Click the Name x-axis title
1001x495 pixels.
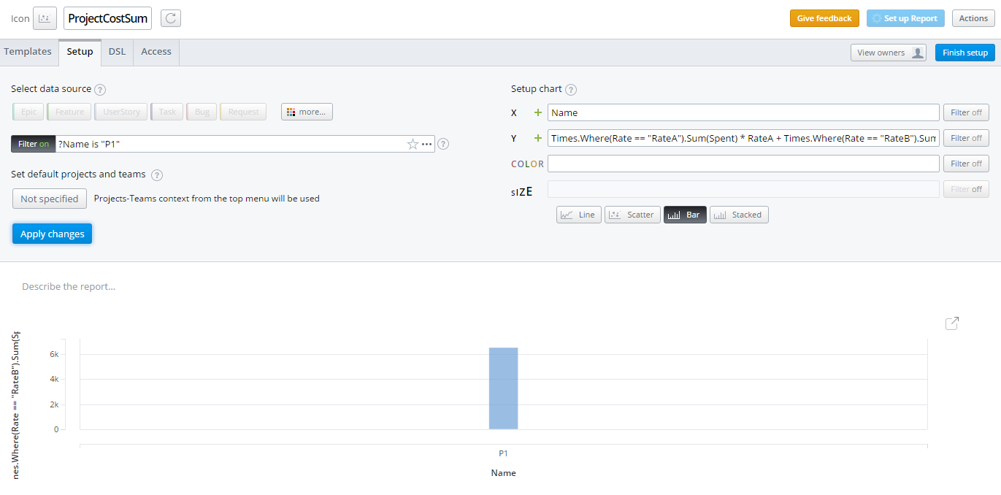[x=503, y=473]
